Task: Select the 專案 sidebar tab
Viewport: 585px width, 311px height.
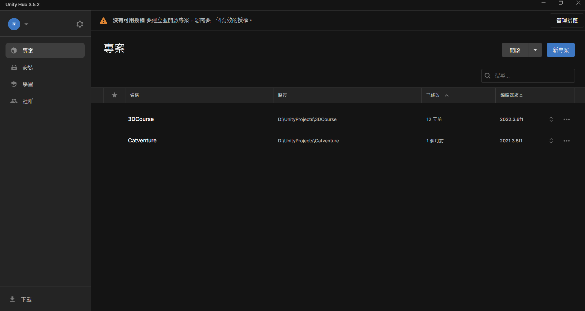Action: coord(45,50)
